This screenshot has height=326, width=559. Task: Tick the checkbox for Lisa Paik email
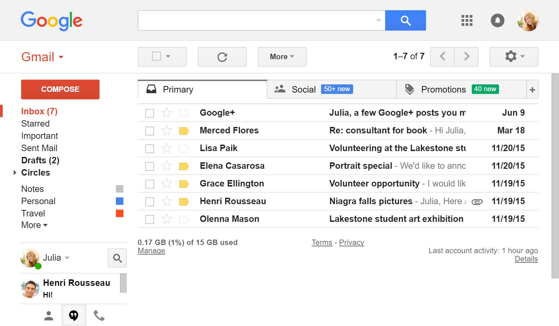coord(150,148)
